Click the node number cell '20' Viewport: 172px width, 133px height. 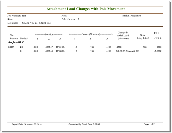pyautogui.click(x=21, y=47)
